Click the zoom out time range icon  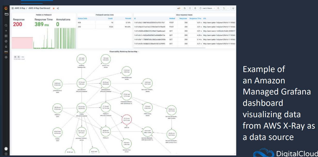coord(218,8)
